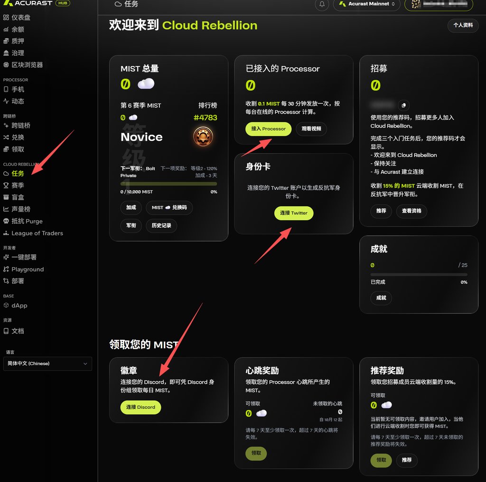The height and width of the screenshot is (482, 486).
Task: Select 任务 under Cloud Rebellion
Action: coord(14,174)
